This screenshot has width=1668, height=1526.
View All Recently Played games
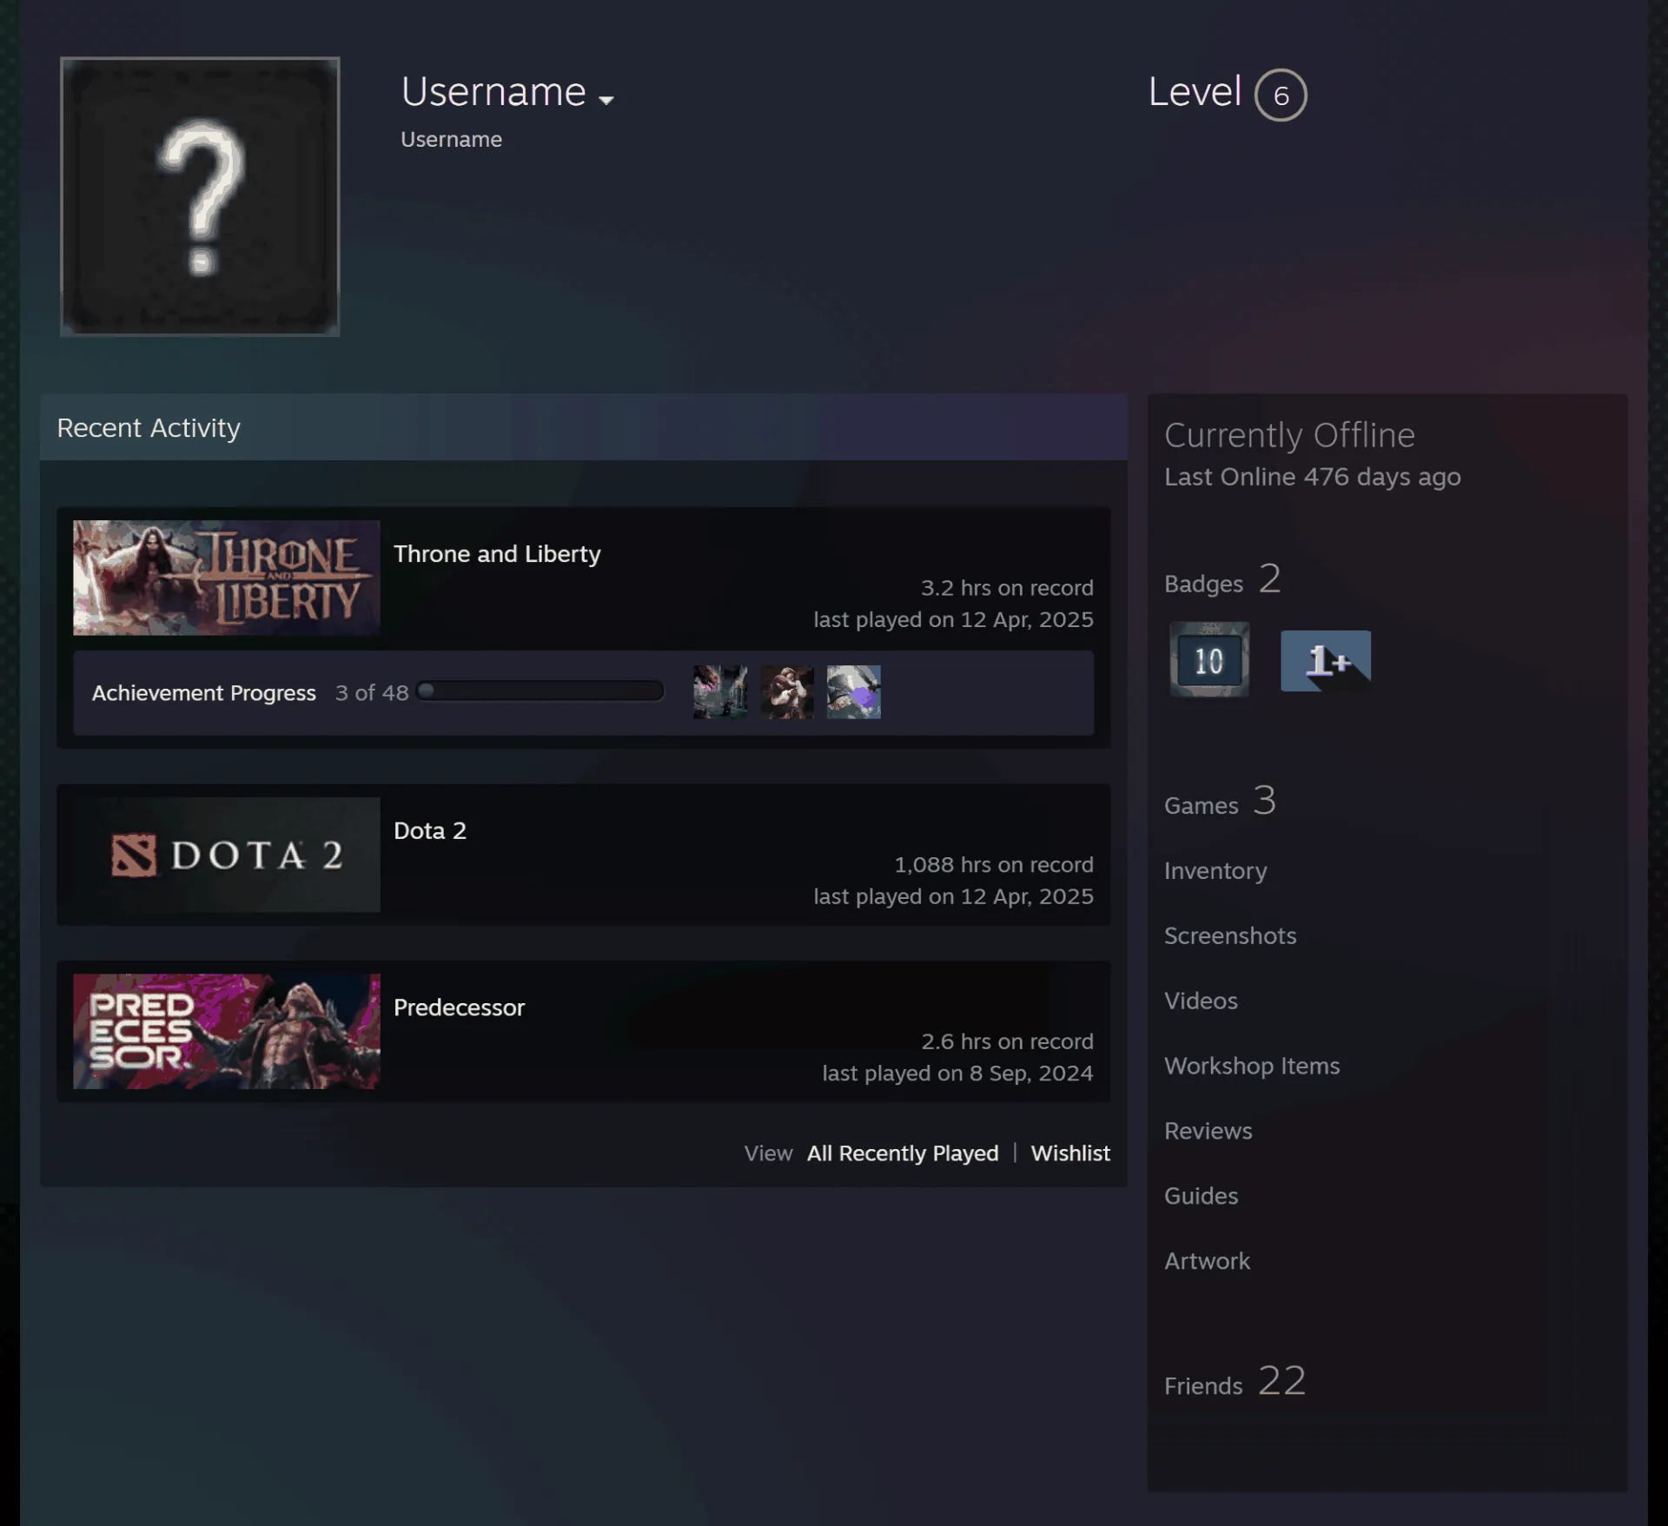[x=903, y=1153]
